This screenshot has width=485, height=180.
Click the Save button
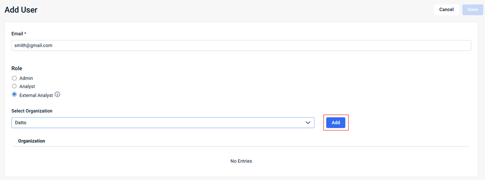click(473, 9)
